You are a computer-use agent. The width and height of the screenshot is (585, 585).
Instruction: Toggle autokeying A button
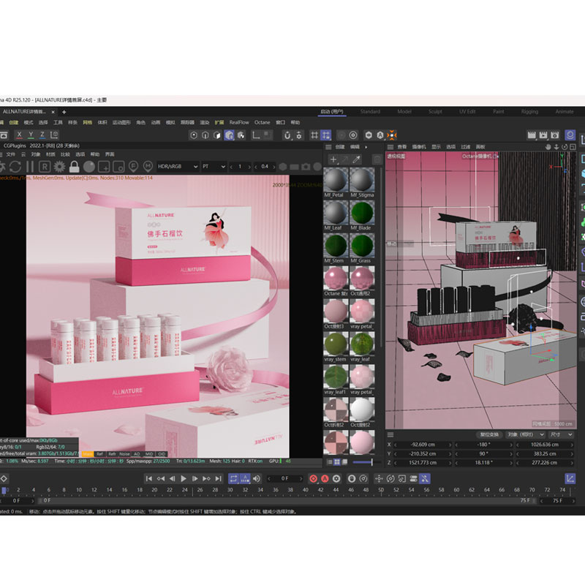[x=325, y=479]
